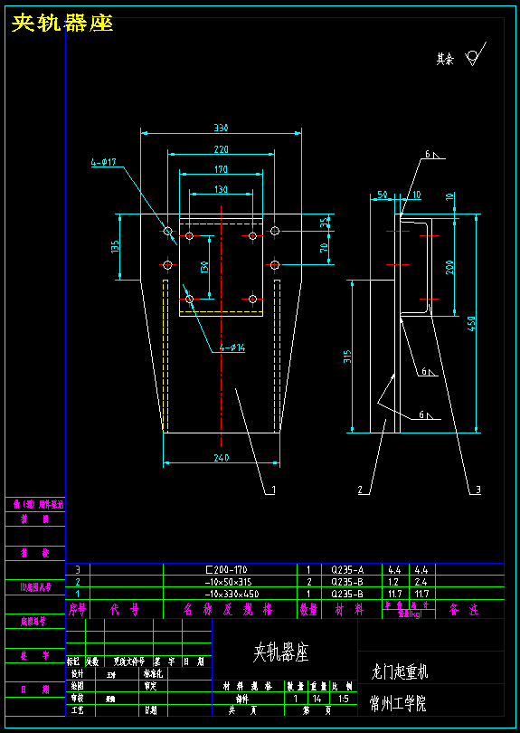520x733 pixels.
Task: Click the 旧底图总号 sidebar label
Action: tap(36, 587)
